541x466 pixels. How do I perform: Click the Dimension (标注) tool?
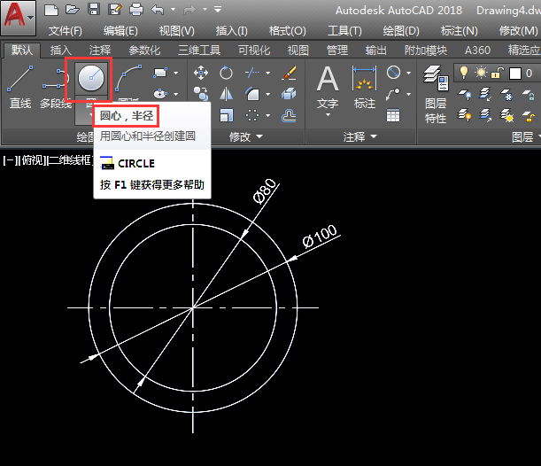pyautogui.click(x=364, y=86)
